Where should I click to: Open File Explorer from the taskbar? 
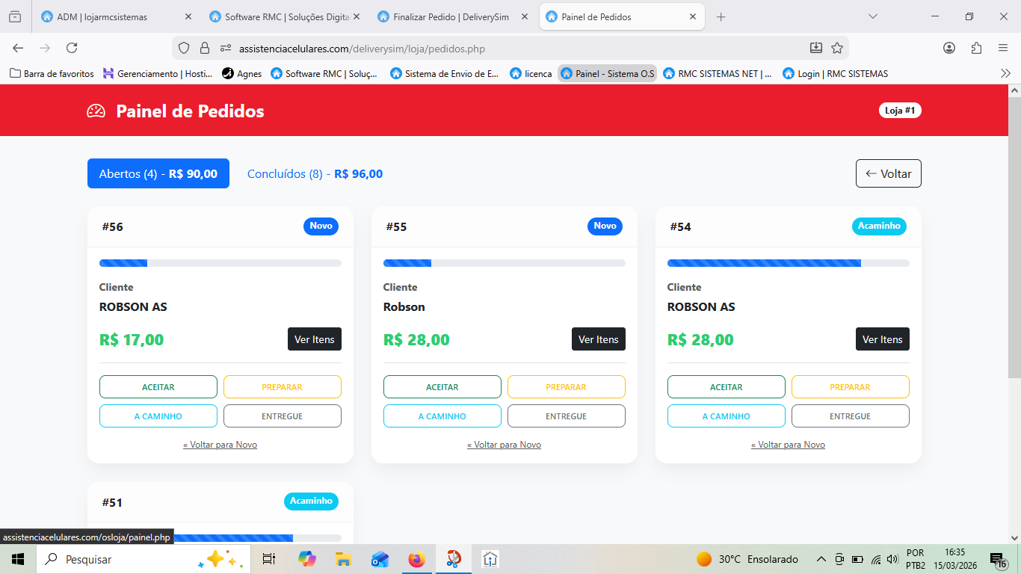click(x=343, y=559)
